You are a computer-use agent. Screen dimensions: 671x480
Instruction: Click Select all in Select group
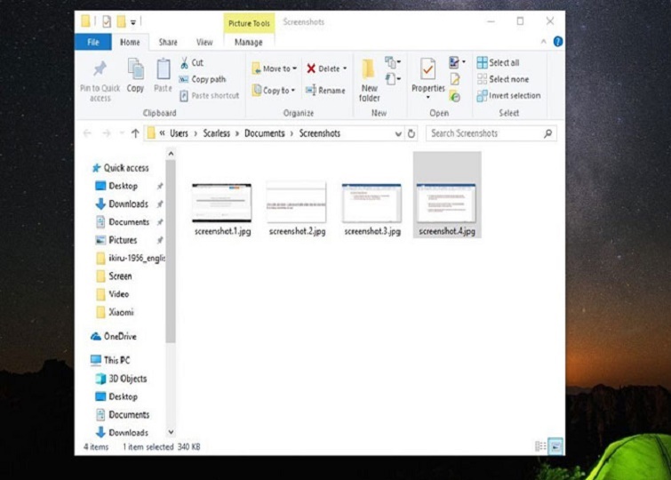coord(498,63)
